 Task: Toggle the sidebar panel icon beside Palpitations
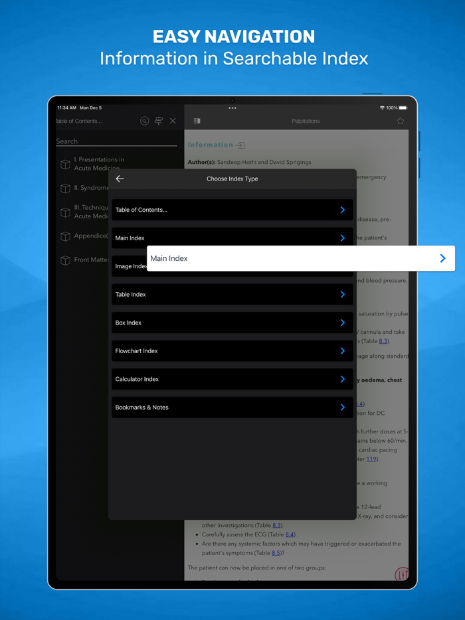197,121
